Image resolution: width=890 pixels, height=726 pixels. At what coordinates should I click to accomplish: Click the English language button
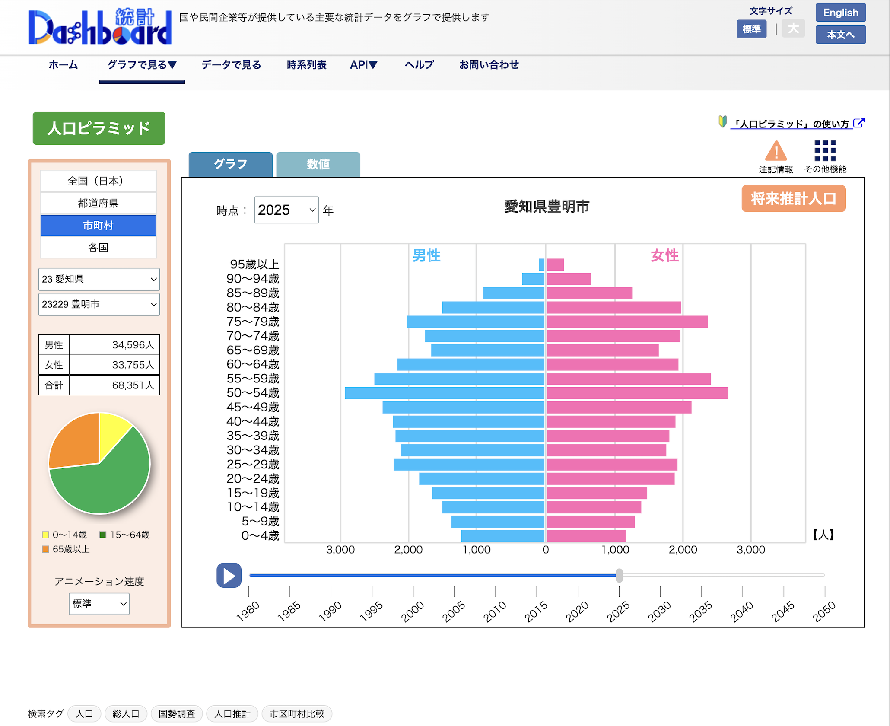click(x=840, y=13)
